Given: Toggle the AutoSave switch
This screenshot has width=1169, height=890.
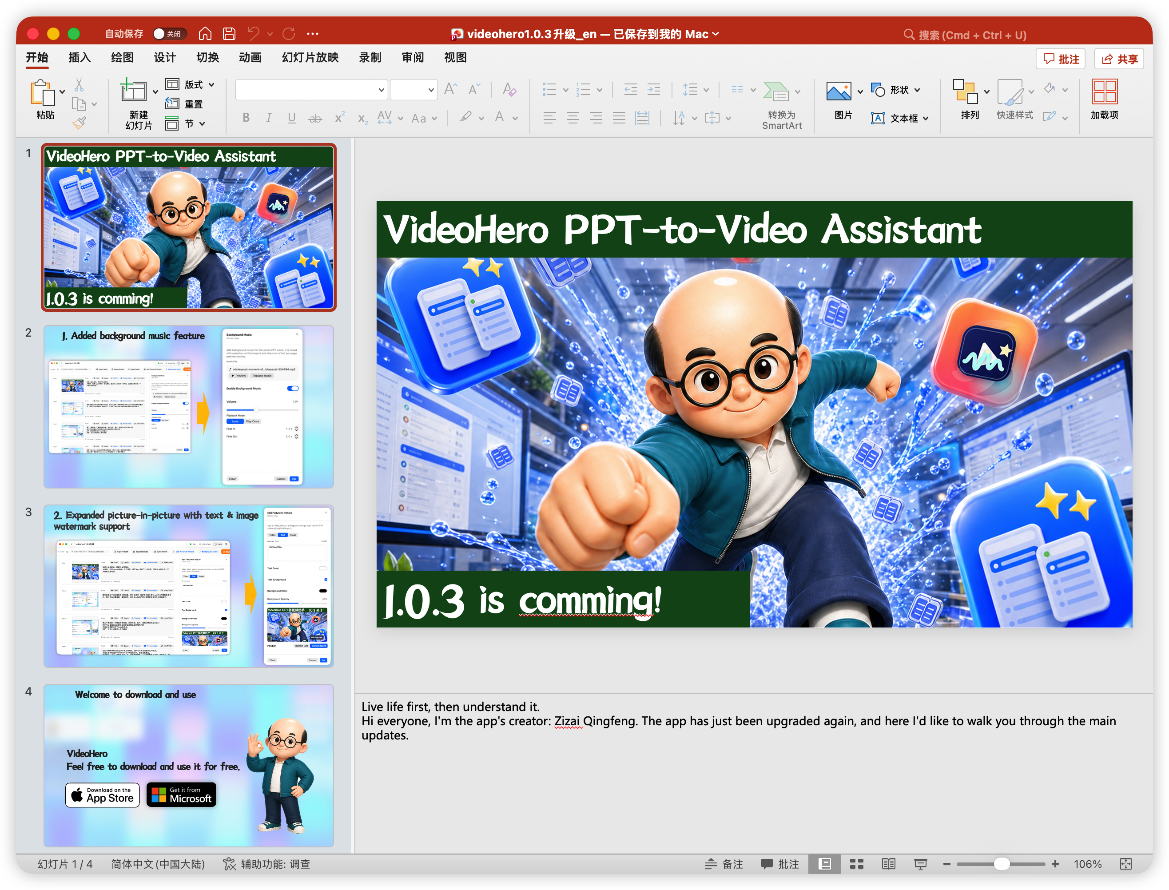Looking at the screenshot, I should (170, 34).
